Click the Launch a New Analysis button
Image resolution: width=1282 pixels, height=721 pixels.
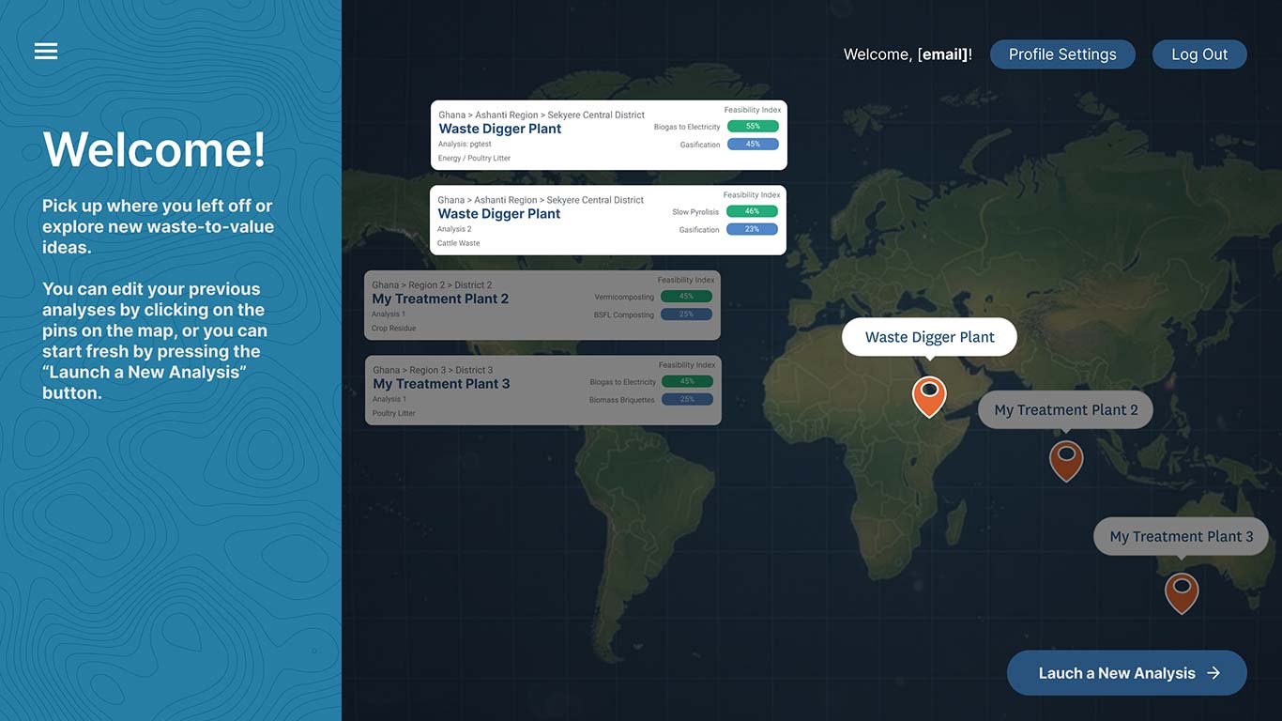point(1127,673)
